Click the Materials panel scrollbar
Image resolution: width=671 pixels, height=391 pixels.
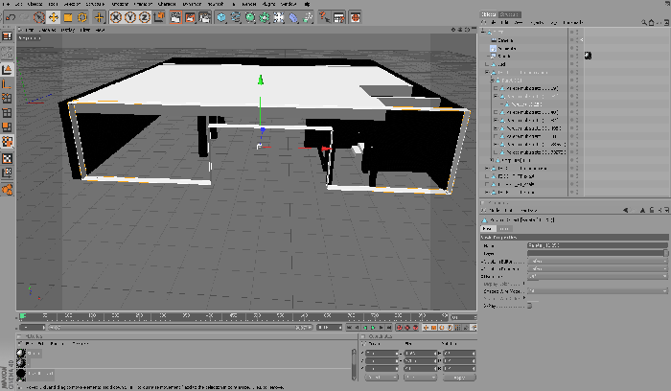[354, 364]
